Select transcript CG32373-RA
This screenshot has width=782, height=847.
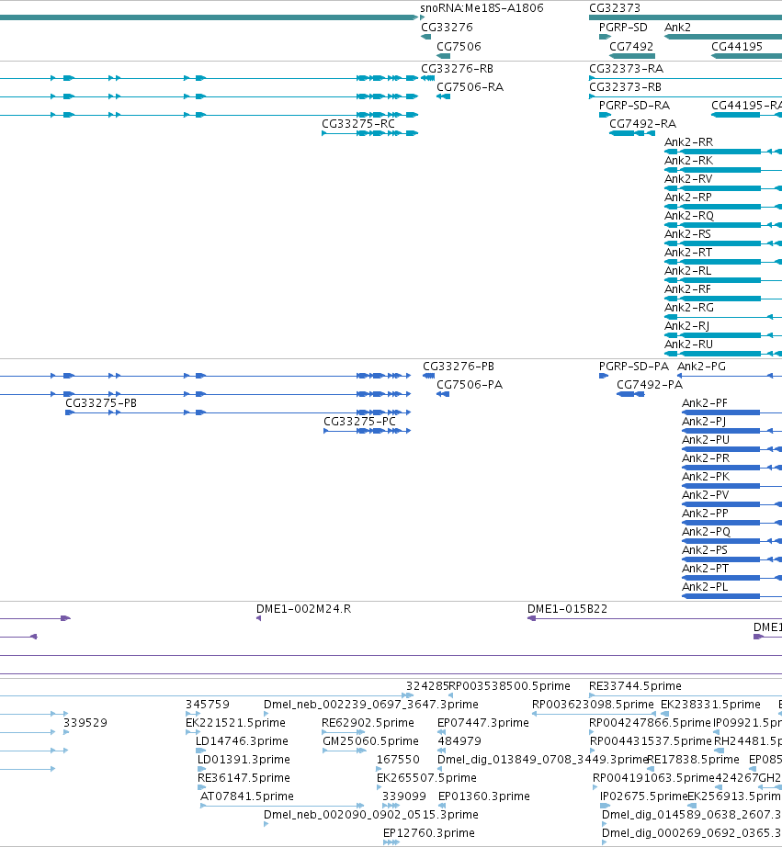pos(627,69)
